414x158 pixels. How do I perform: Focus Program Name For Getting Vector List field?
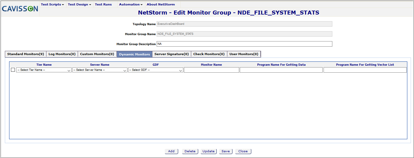pyautogui.click(x=365, y=70)
